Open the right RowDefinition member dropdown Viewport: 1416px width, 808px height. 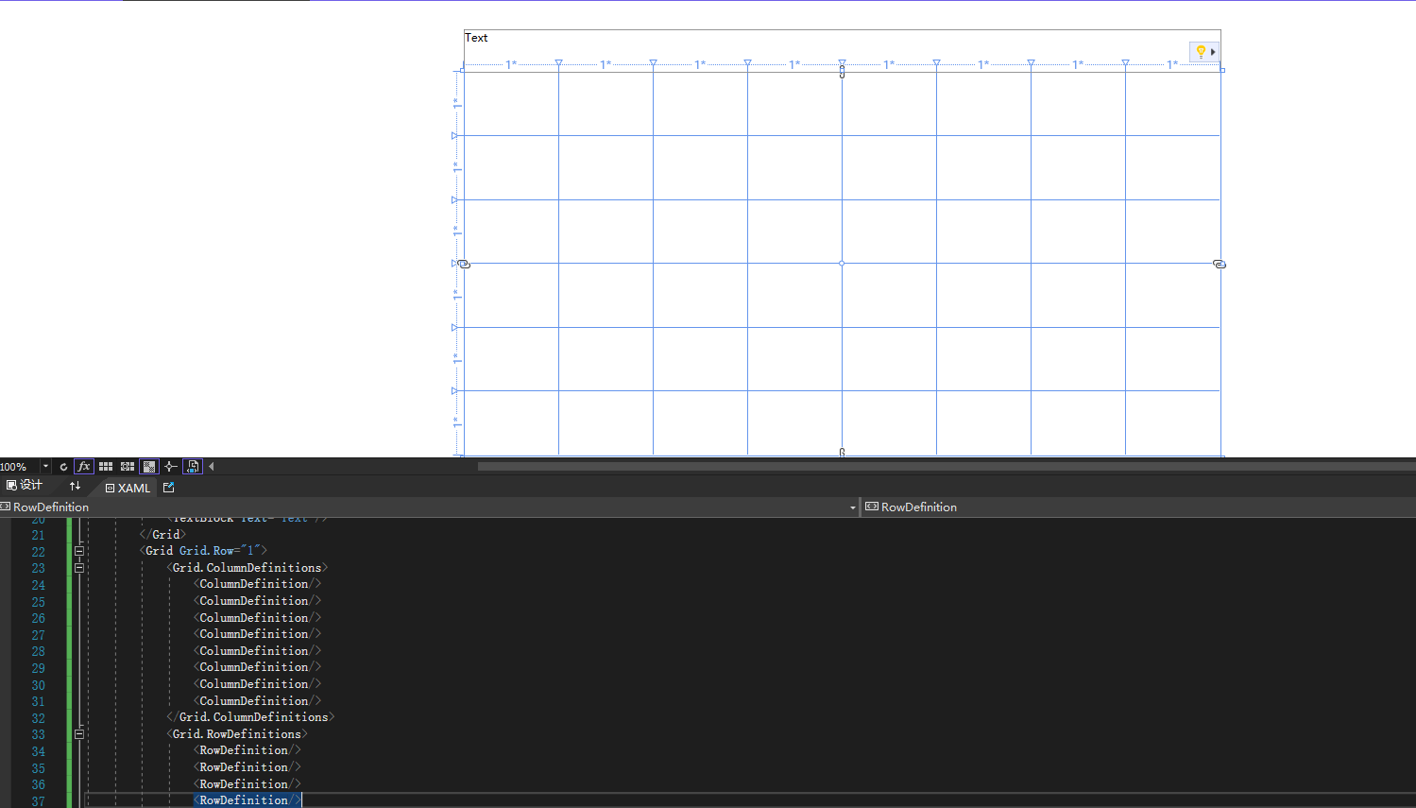(x=1138, y=507)
